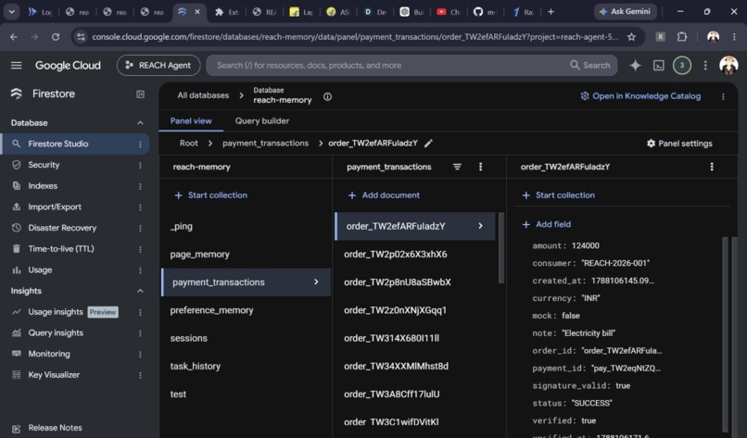Open payment_transactions collection three-dot menu
This screenshot has height=438, width=747.
click(x=480, y=167)
